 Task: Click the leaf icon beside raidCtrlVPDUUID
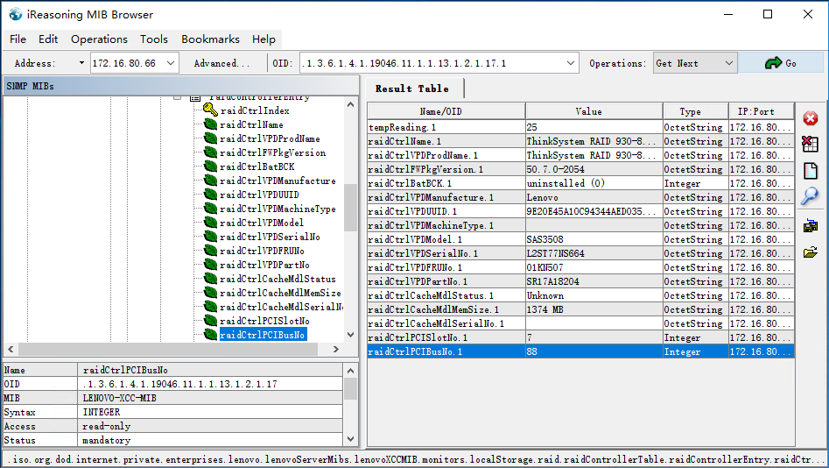tap(210, 195)
